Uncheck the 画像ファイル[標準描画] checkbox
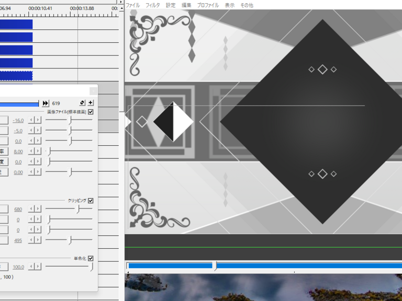Screen dimensions: 402x301 [x=91, y=112]
